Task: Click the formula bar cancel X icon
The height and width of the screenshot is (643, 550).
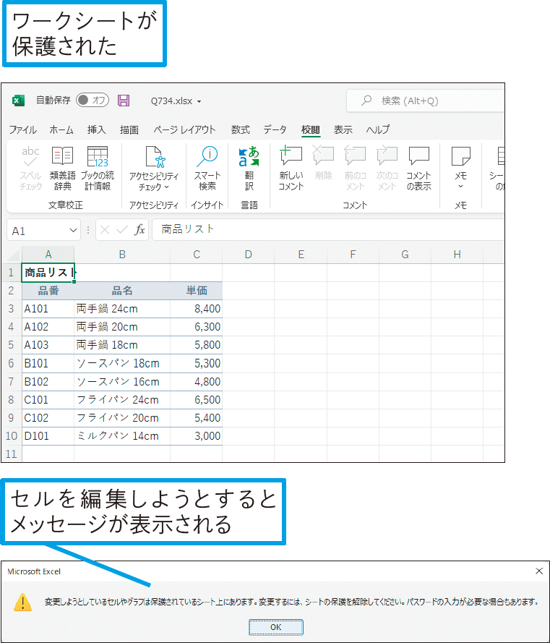Action: click(x=105, y=230)
